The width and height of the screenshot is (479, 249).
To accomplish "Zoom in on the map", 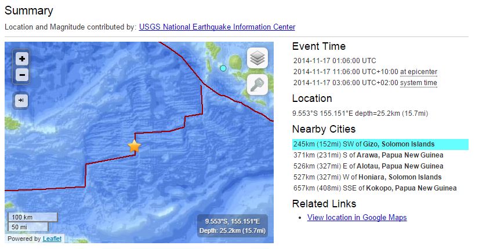I will pos(21,58).
